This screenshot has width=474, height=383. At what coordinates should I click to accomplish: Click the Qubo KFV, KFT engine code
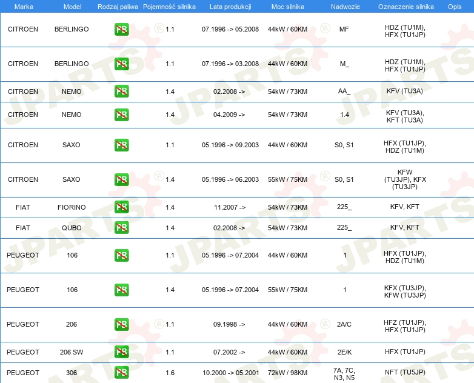[x=404, y=227]
